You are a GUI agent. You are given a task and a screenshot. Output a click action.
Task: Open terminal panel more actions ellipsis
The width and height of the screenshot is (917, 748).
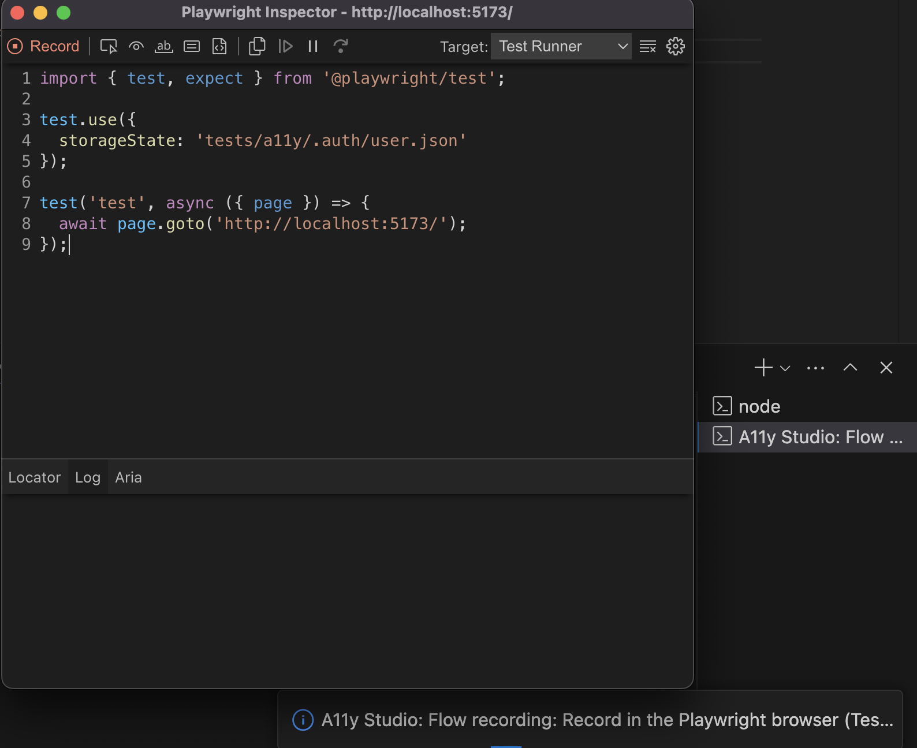pyautogui.click(x=815, y=368)
